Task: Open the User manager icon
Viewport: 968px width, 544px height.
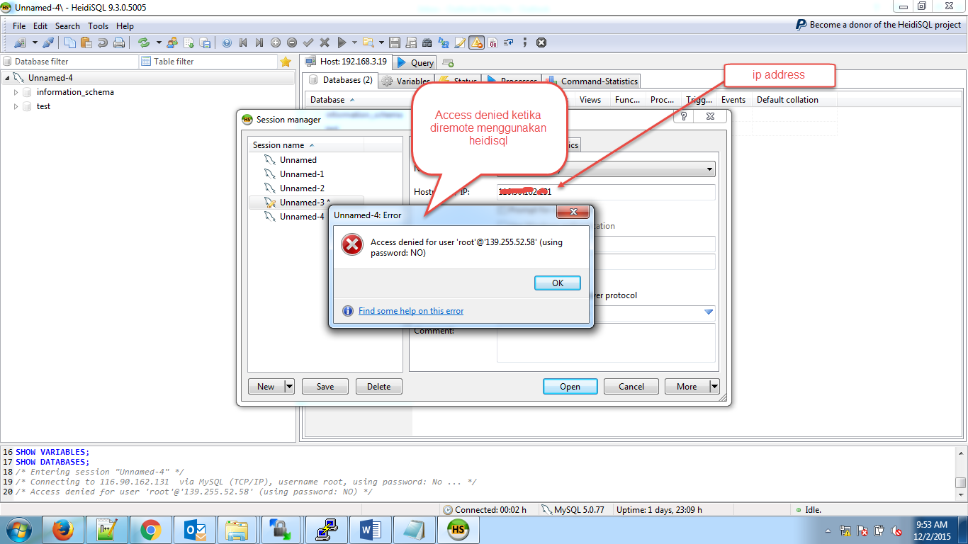Action: point(172,42)
